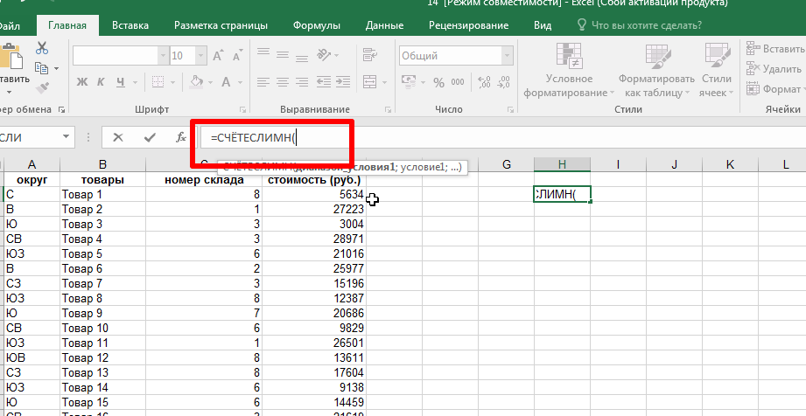The height and width of the screenshot is (416, 806).
Task: Open the Главная ribbon tab
Action: 67,25
